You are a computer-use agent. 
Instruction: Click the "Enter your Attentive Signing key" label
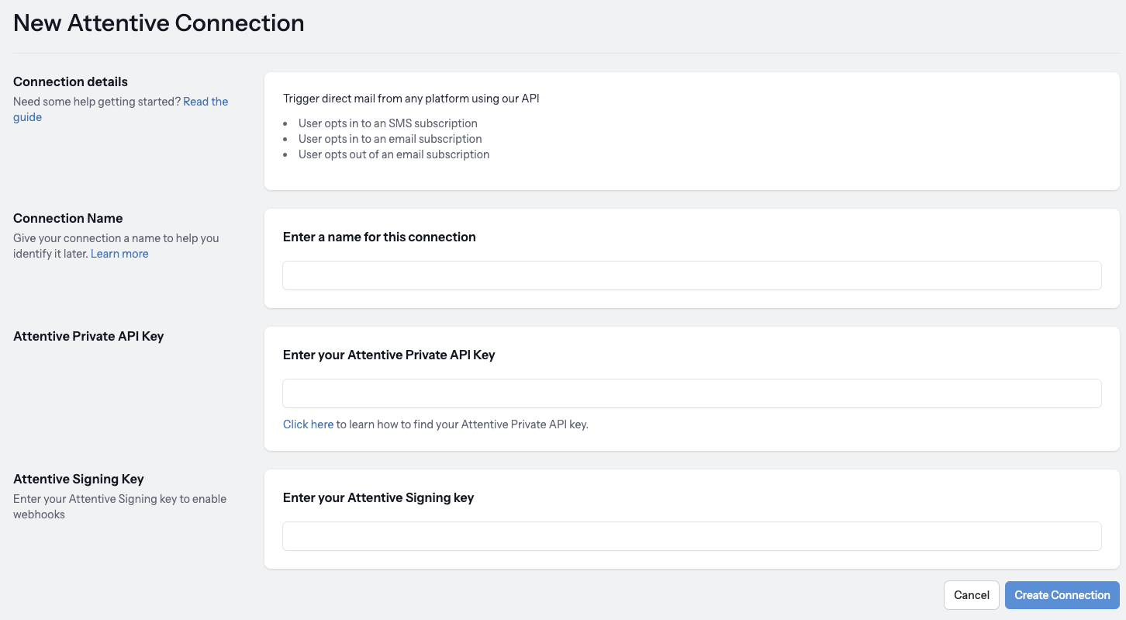point(378,497)
